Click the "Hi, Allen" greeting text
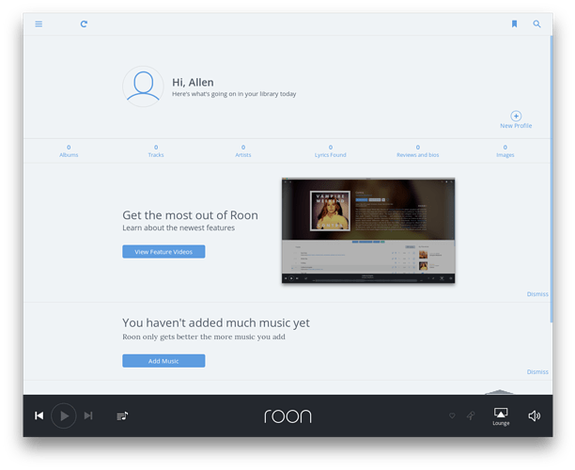Screen dimensions: 575x470 (193, 82)
